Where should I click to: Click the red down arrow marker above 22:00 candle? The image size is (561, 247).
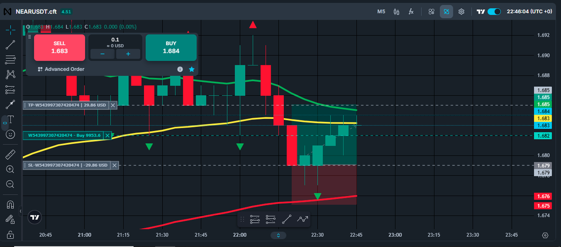click(253, 25)
